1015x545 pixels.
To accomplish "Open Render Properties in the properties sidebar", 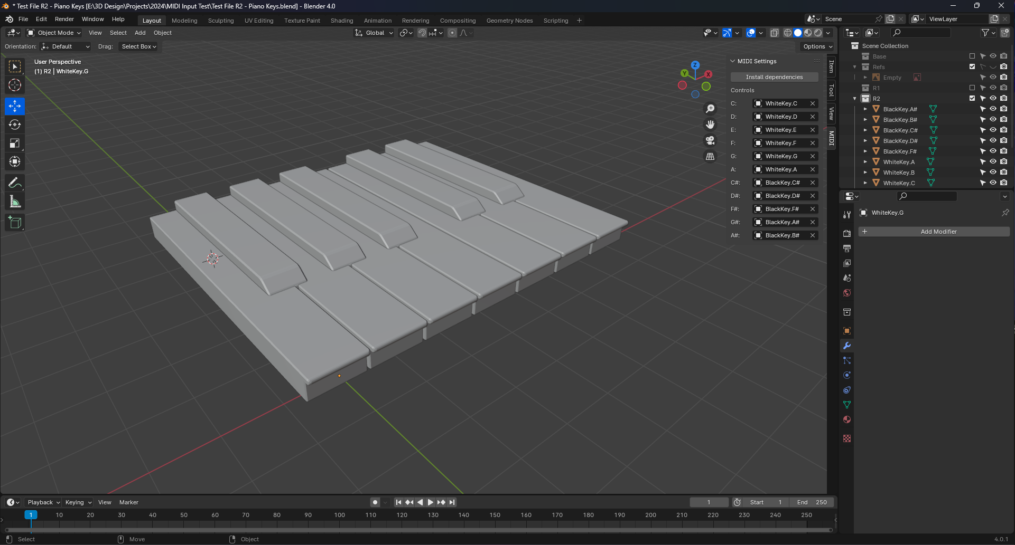I will tap(847, 233).
